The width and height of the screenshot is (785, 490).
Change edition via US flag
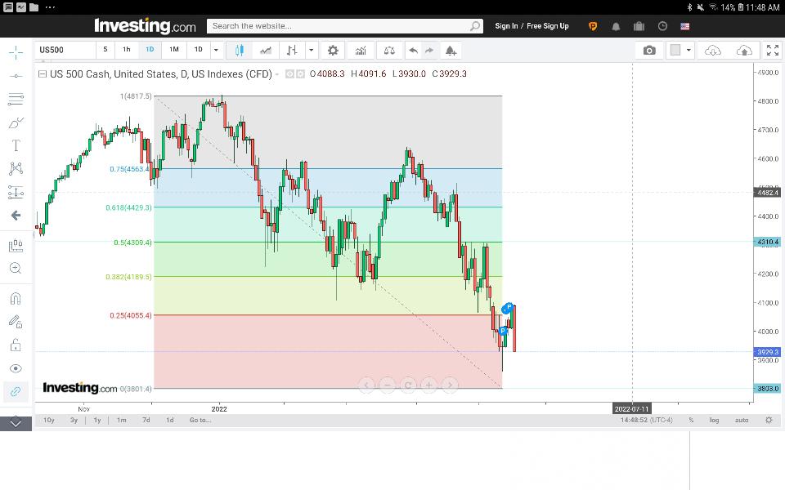coord(685,26)
